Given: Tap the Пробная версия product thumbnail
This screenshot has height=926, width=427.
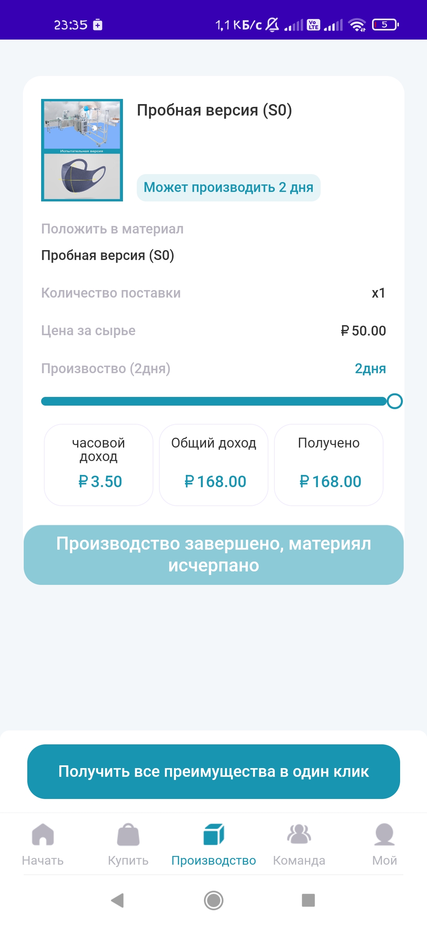Looking at the screenshot, I should tap(82, 150).
